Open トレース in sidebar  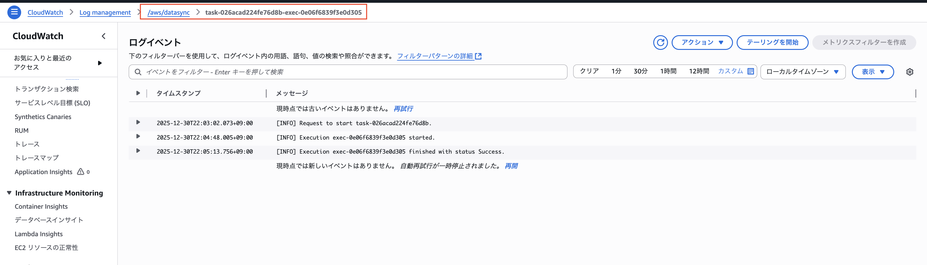[x=27, y=144]
